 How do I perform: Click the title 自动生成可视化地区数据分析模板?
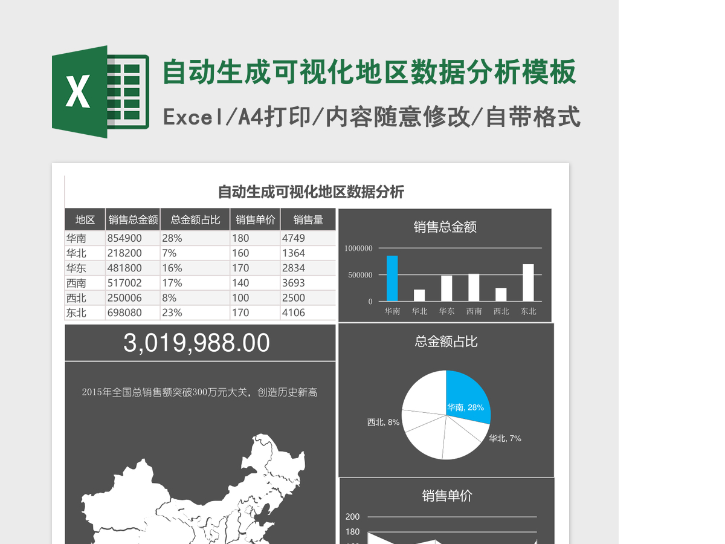point(370,73)
